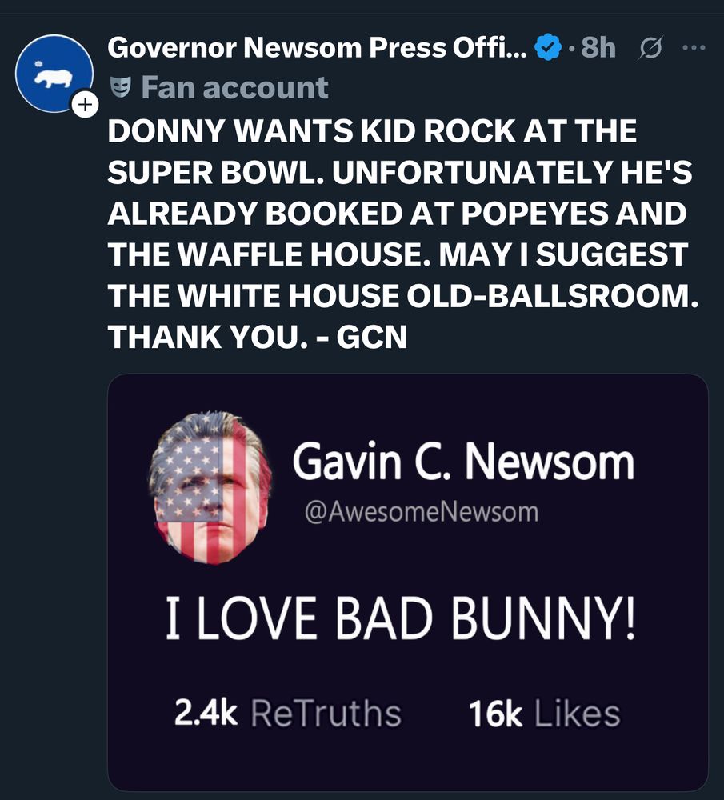Click the 16k Likes count
This screenshot has height=800, width=724.
(x=544, y=714)
